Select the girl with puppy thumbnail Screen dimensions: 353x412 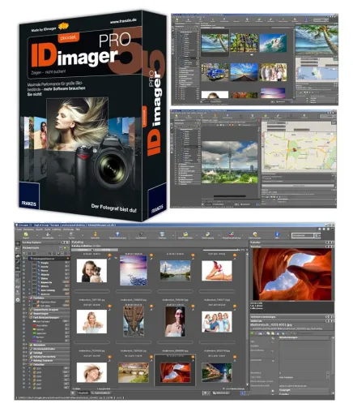(x=91, y=271)
